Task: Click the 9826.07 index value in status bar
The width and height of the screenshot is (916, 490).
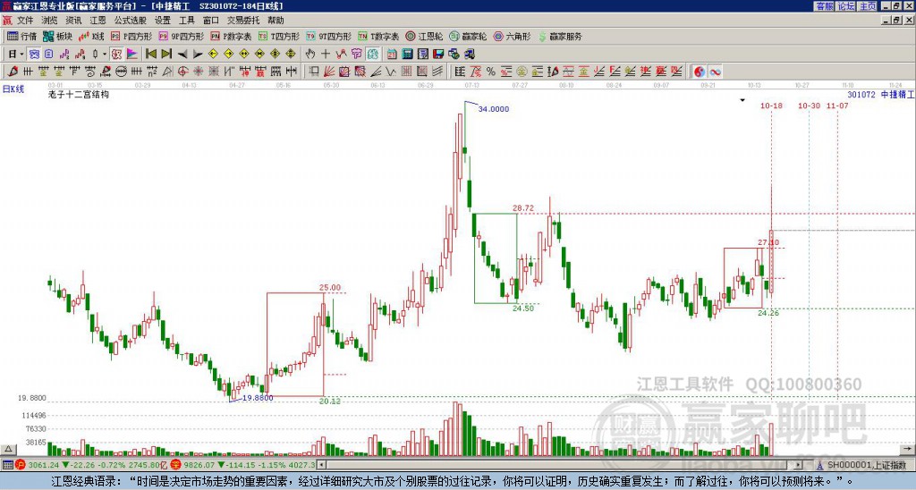Action: click(x=199, y=465)
